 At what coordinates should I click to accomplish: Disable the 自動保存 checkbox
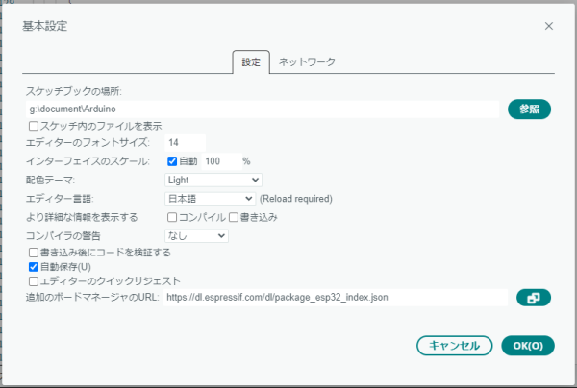coord(34,267)
